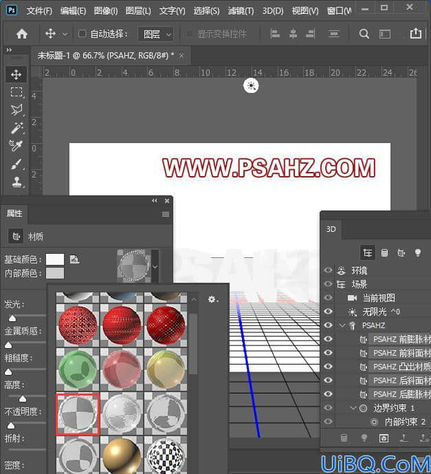Switch to the 3D panel tab
Viewport: 431px width, 474px height.
click(331, 229)
